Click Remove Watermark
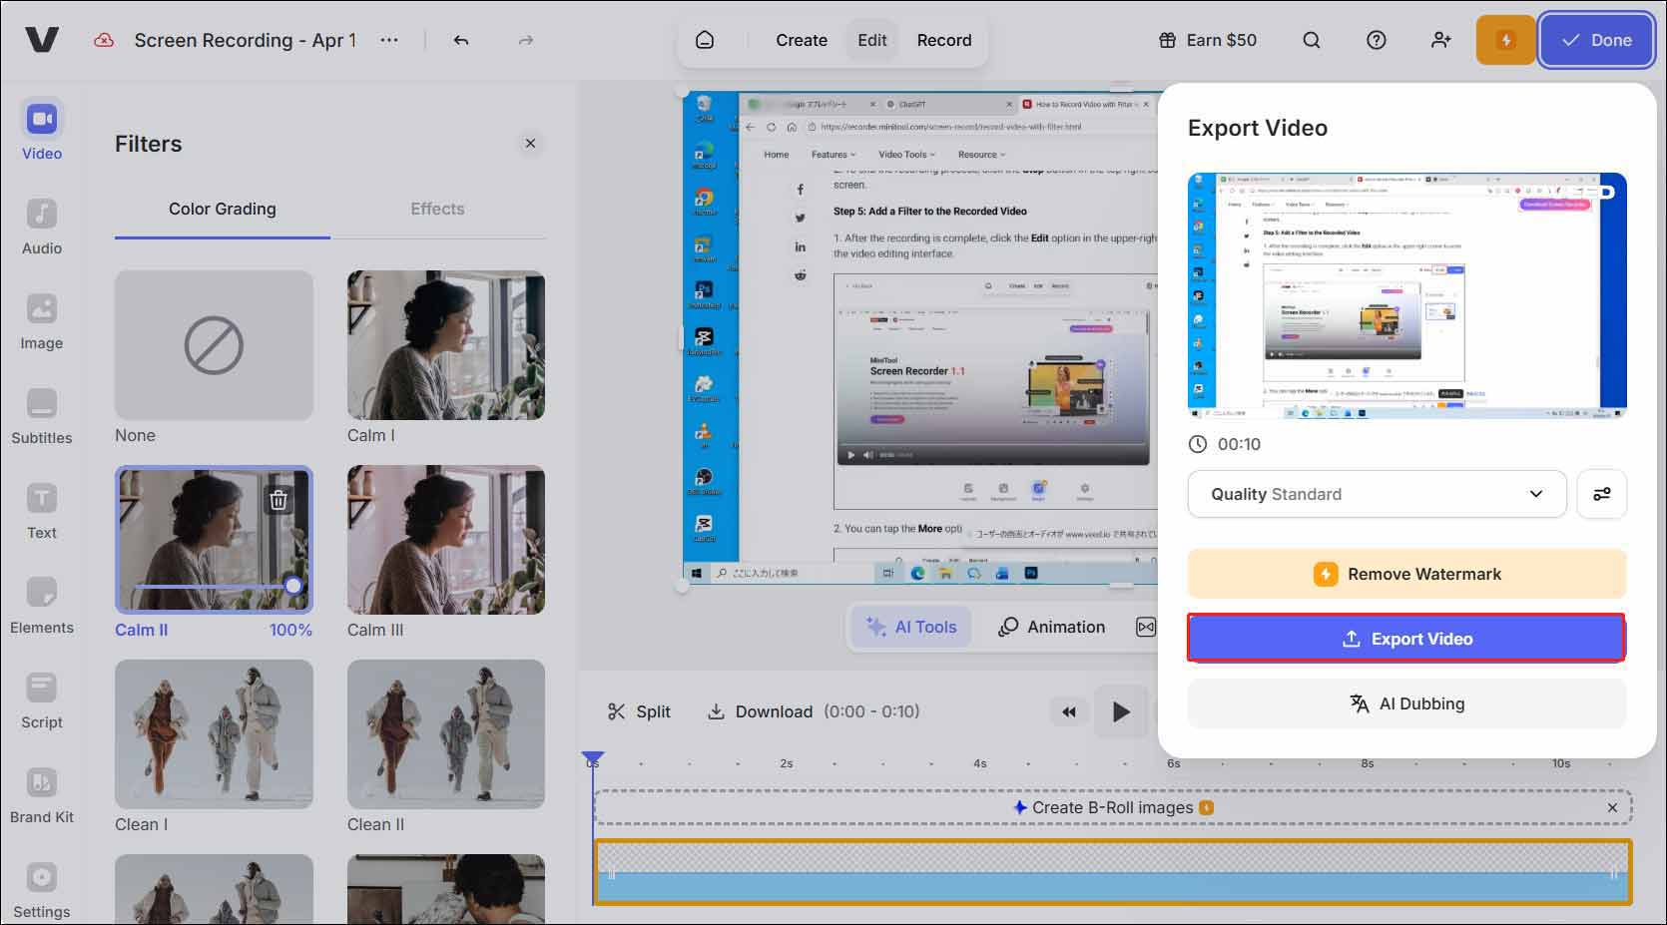Viewport: 1667px width, 925px height. click(x=1406, y=574)
